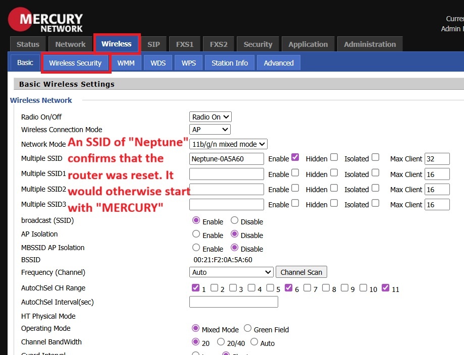The width and height of the screenshot is (464, 355).
Task: Expand the Radio On/Off dropdown
Action: click(x=210, y=117)
